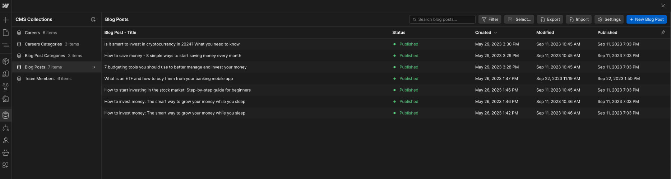
Task: Click the Blog Post Categories database icon
Action: [x=19, y=55]
